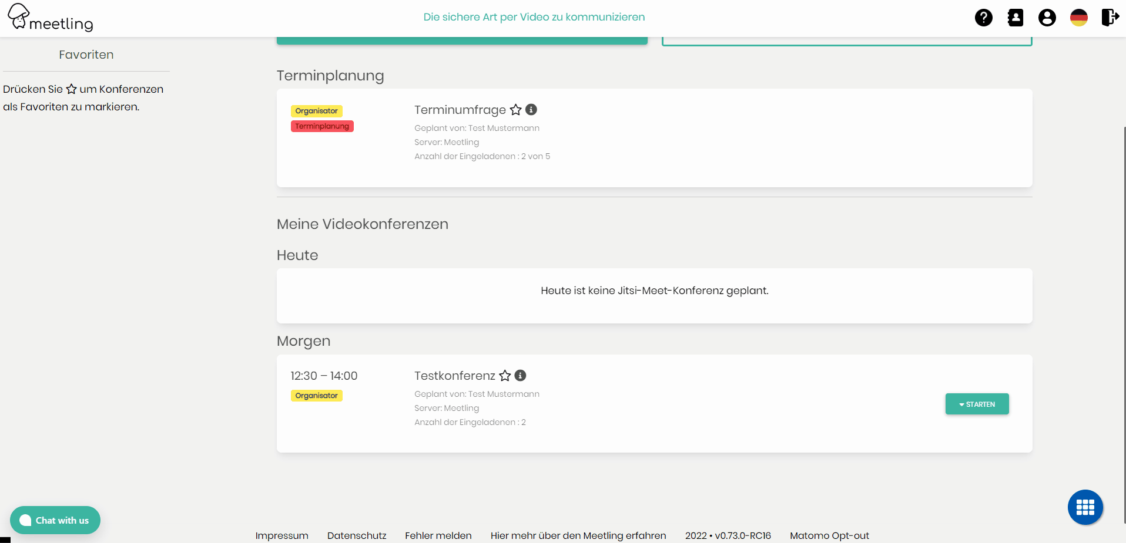Image resolution: width=1126 pixels, height=543 pixels.
Task: Open the user profile icon
Action: point(1047,18)
